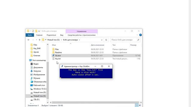Open Объемные объекты in navigation pane
The height and width of the screenshot is (107, 191).
(x=40, y=82)
